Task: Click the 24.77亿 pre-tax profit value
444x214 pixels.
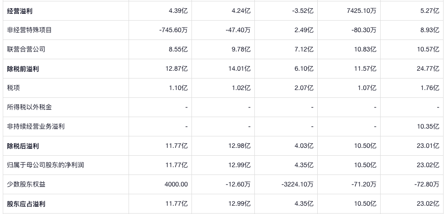Action: pos(429,69)
